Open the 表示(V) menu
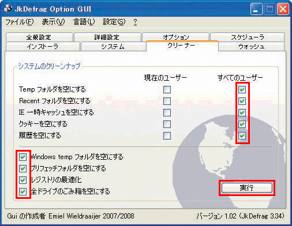The width and height of the screenshot is (292, 226). point(53,22)
